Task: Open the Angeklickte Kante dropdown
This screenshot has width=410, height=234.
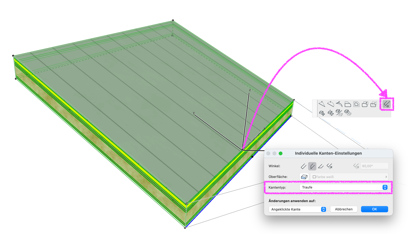Action: (297, 209)
